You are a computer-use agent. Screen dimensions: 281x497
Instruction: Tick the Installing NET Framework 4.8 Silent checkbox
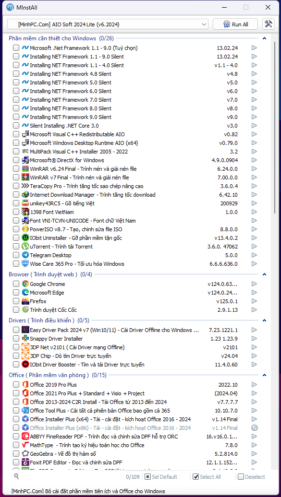point(16,74)
